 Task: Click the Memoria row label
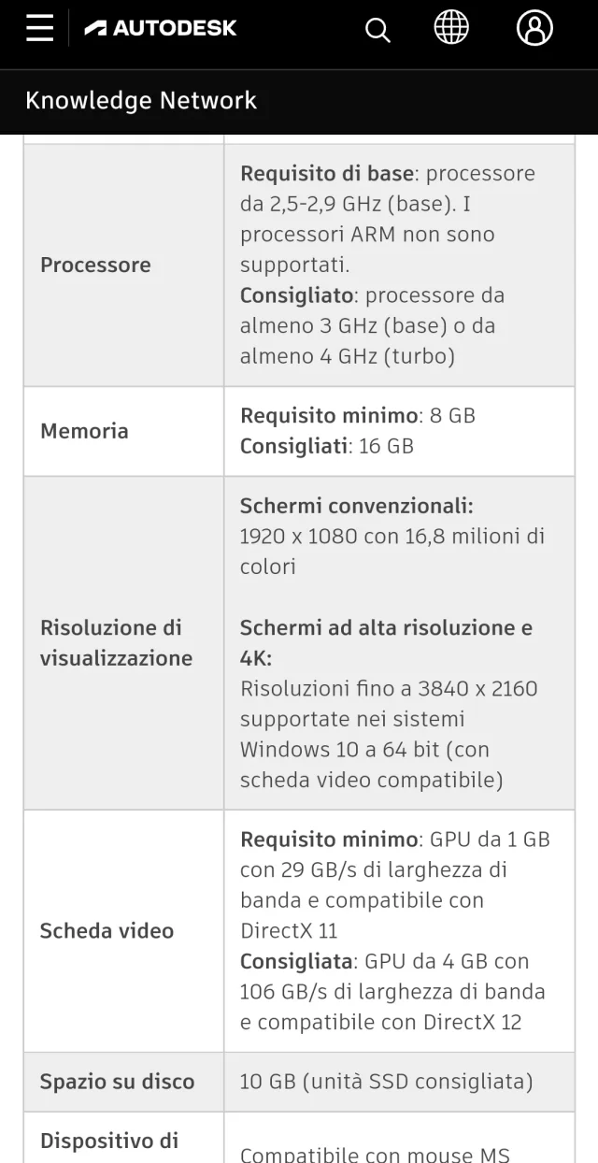(x=84, y=431)
